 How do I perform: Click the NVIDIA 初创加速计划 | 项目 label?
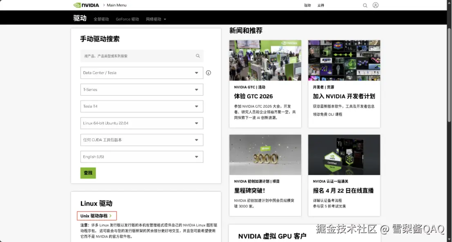click(257, 181)
